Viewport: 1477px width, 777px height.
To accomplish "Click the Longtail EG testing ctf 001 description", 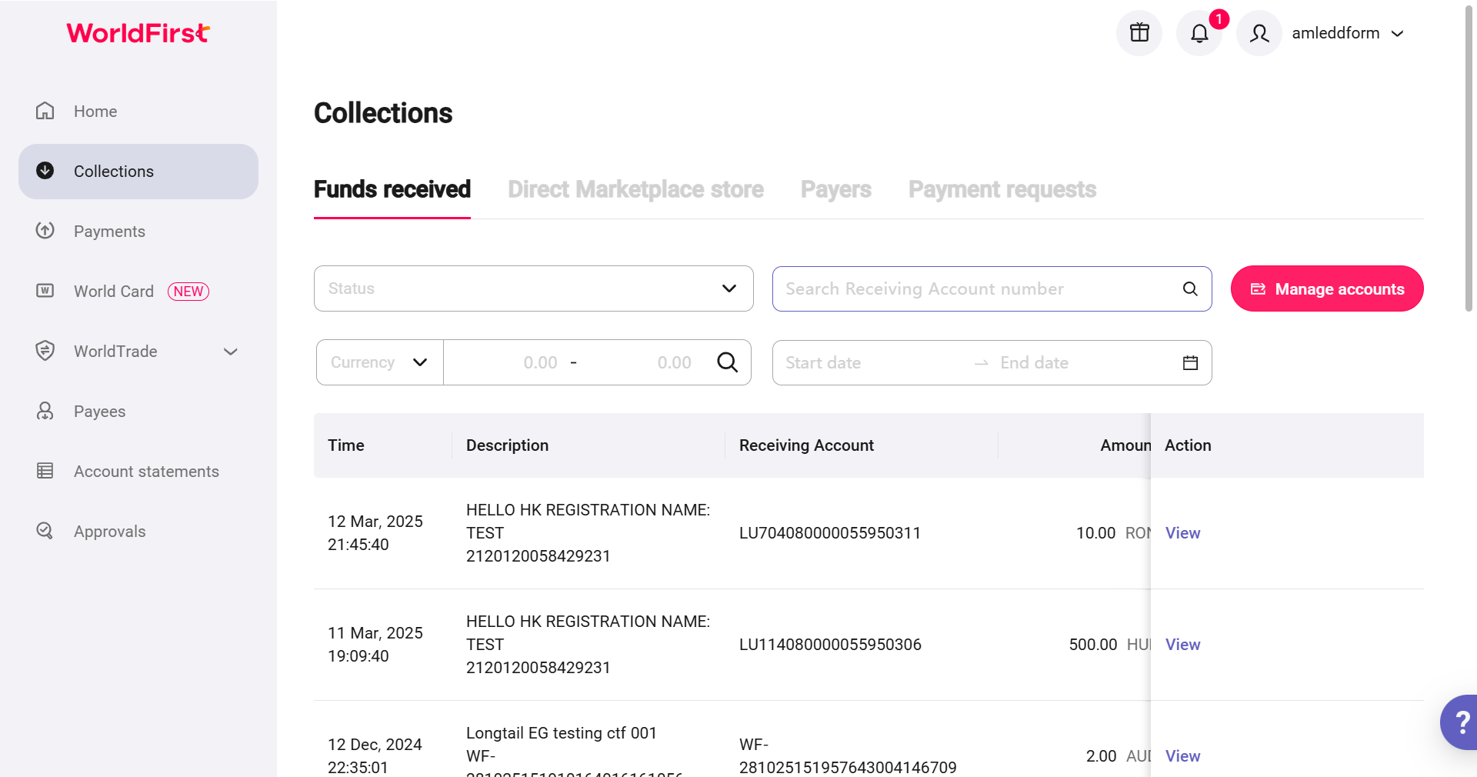I will pos(562,733).
